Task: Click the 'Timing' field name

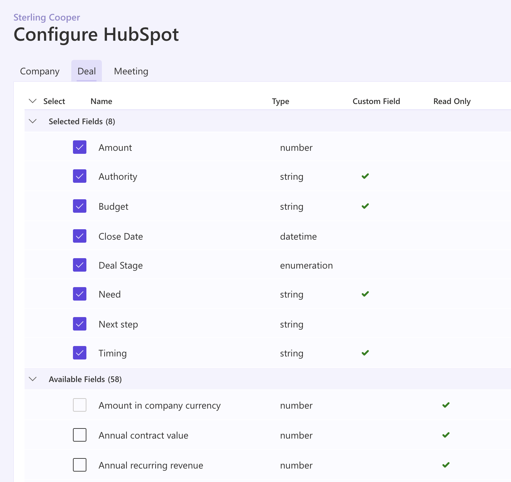Action: click(x=113, y=353)
